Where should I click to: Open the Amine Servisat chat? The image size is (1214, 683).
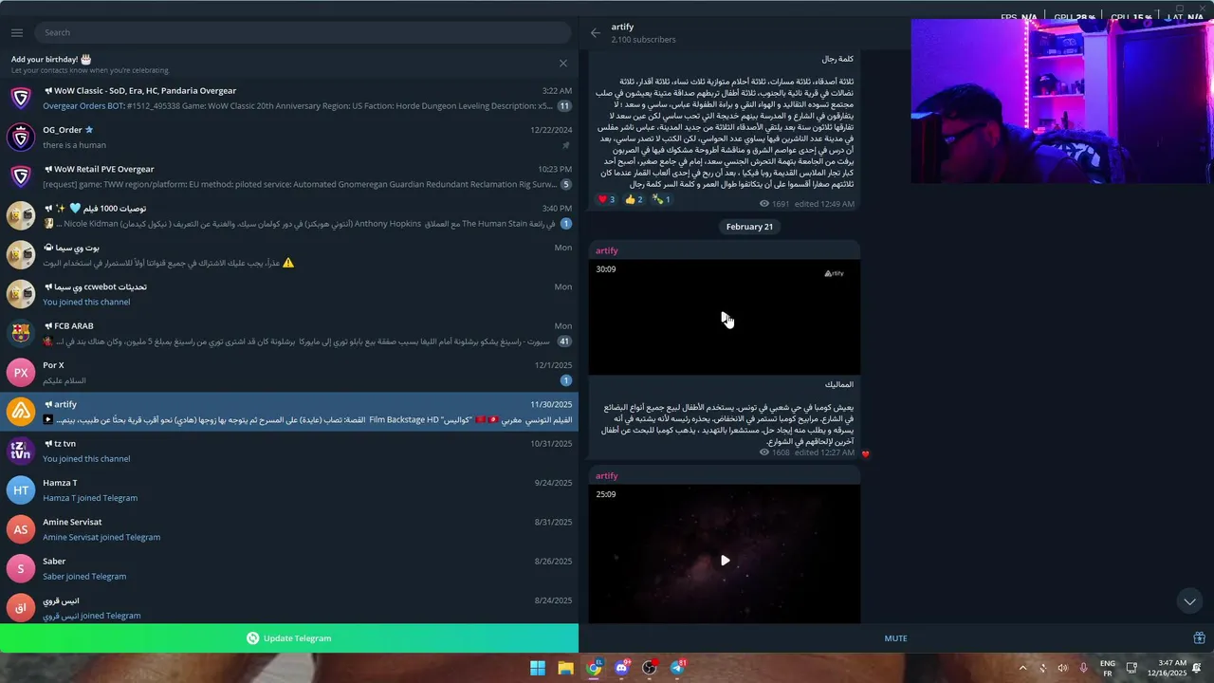(289, 529)
